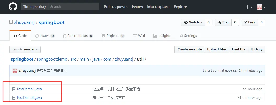Fork the springboot repository
This screenshot has height=105, width=276.
(250, 22)
